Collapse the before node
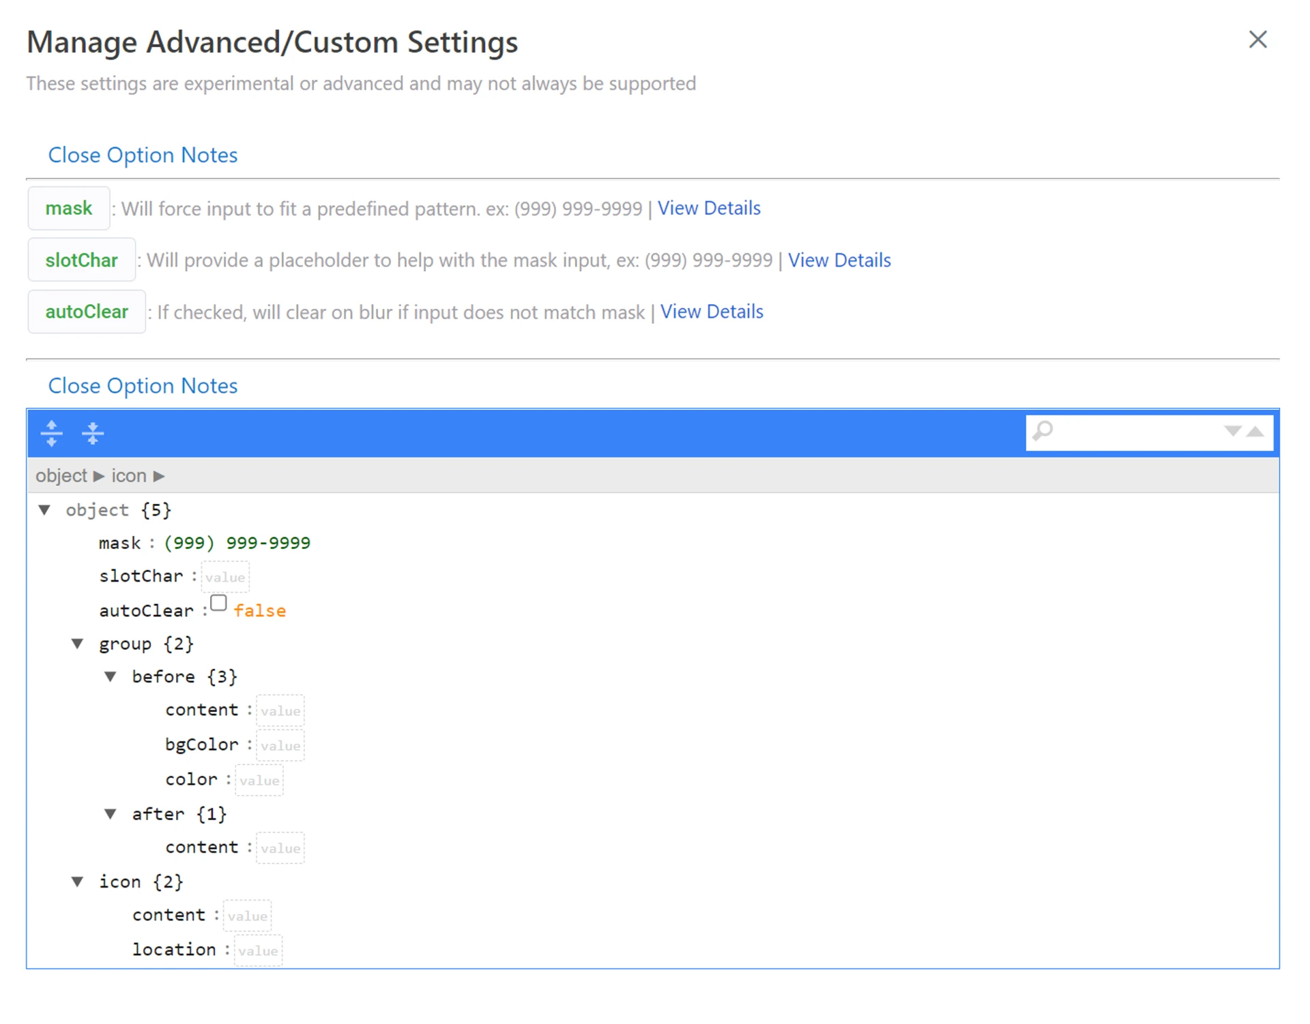Screen dimensions: 1310x1024 (111, 676)
